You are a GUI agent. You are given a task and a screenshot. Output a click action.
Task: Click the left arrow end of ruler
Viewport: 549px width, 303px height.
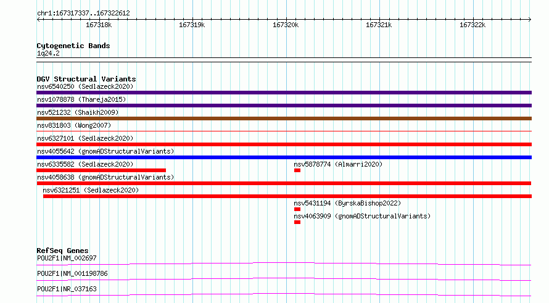(x=38, y=19)
